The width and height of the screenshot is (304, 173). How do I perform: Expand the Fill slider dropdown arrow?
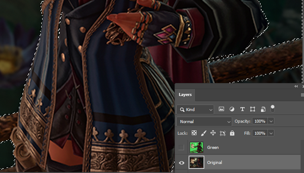(271, 133)
